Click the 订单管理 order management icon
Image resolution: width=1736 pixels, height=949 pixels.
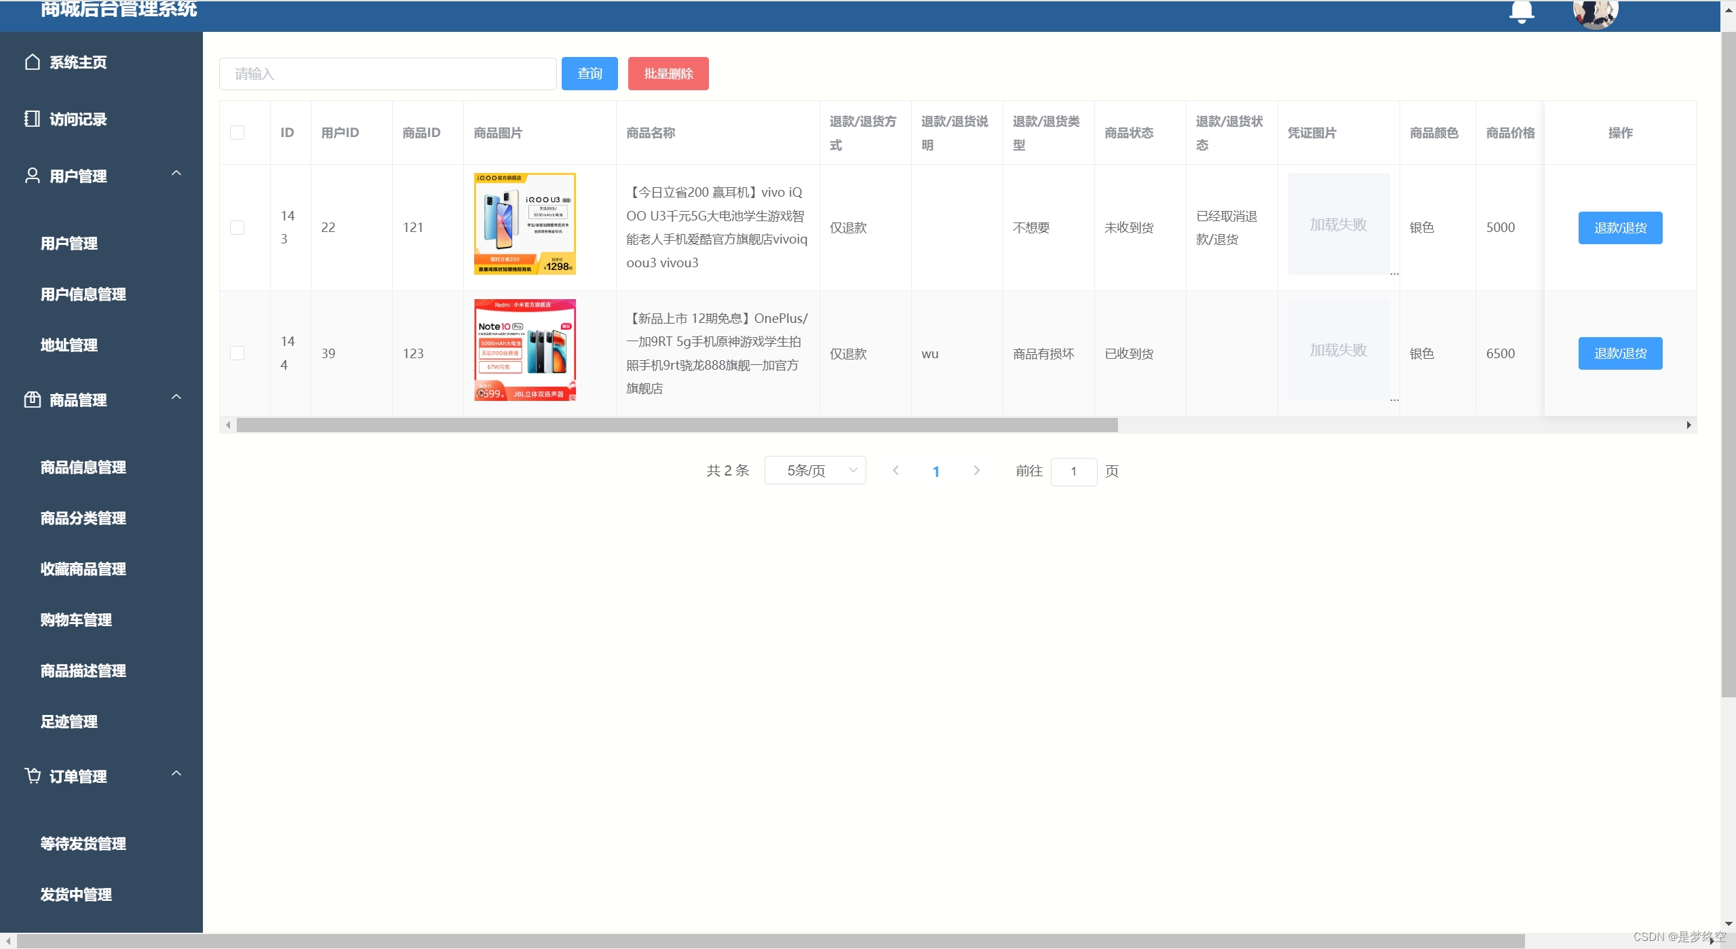(31, 775)
